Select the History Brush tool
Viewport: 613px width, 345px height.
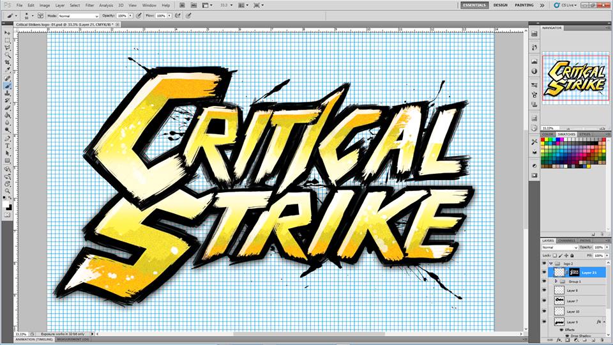point(8,100)
